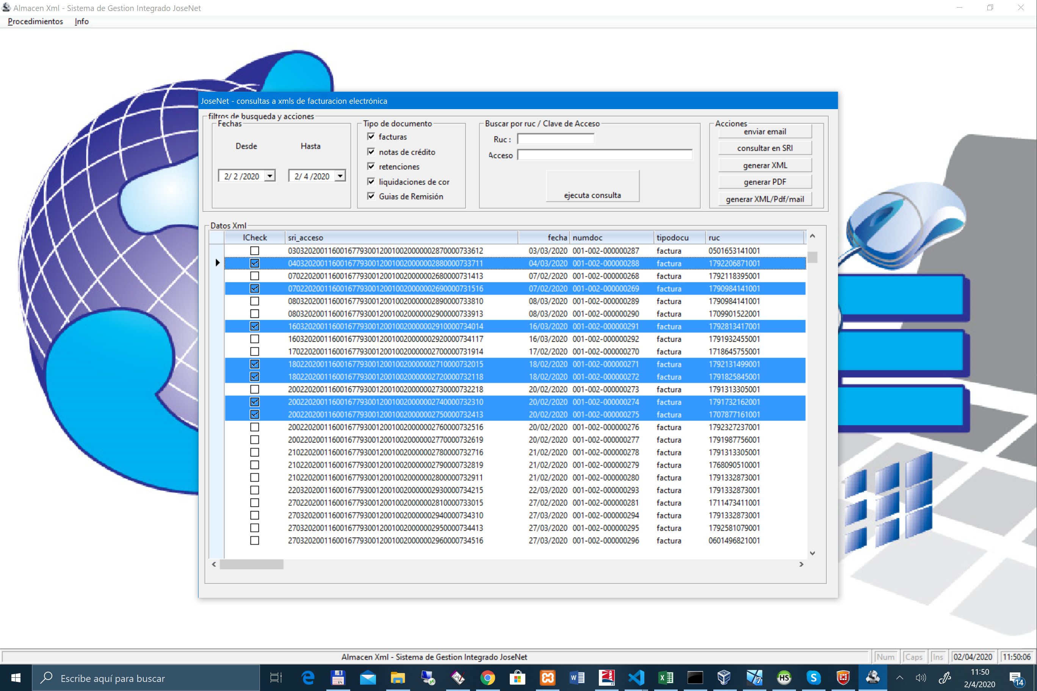
Task: Click the Windows search box
Action: (146, 678)
